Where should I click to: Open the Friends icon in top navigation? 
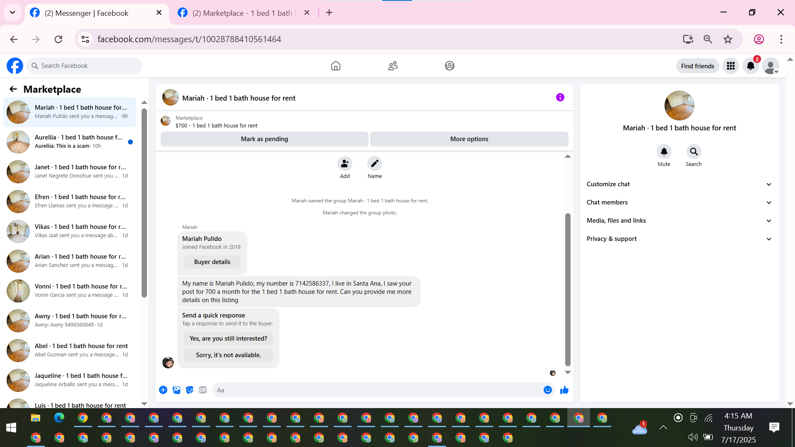tap(393, 66)
